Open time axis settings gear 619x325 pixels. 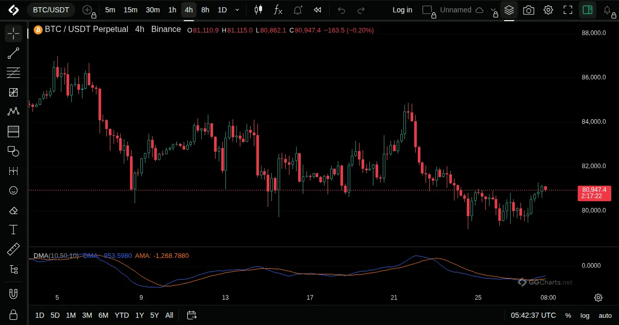coord(598,298)
